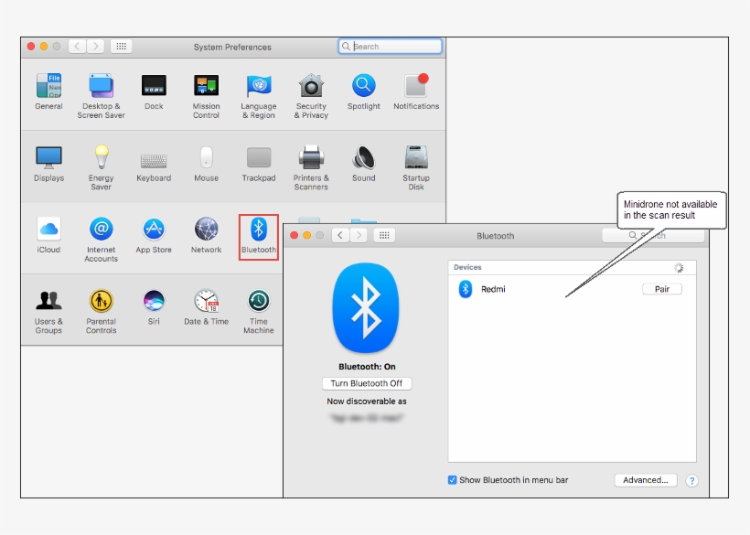750x535 pixels.
Task: Turn Bluetooth Off
Action: pos(366,383)
